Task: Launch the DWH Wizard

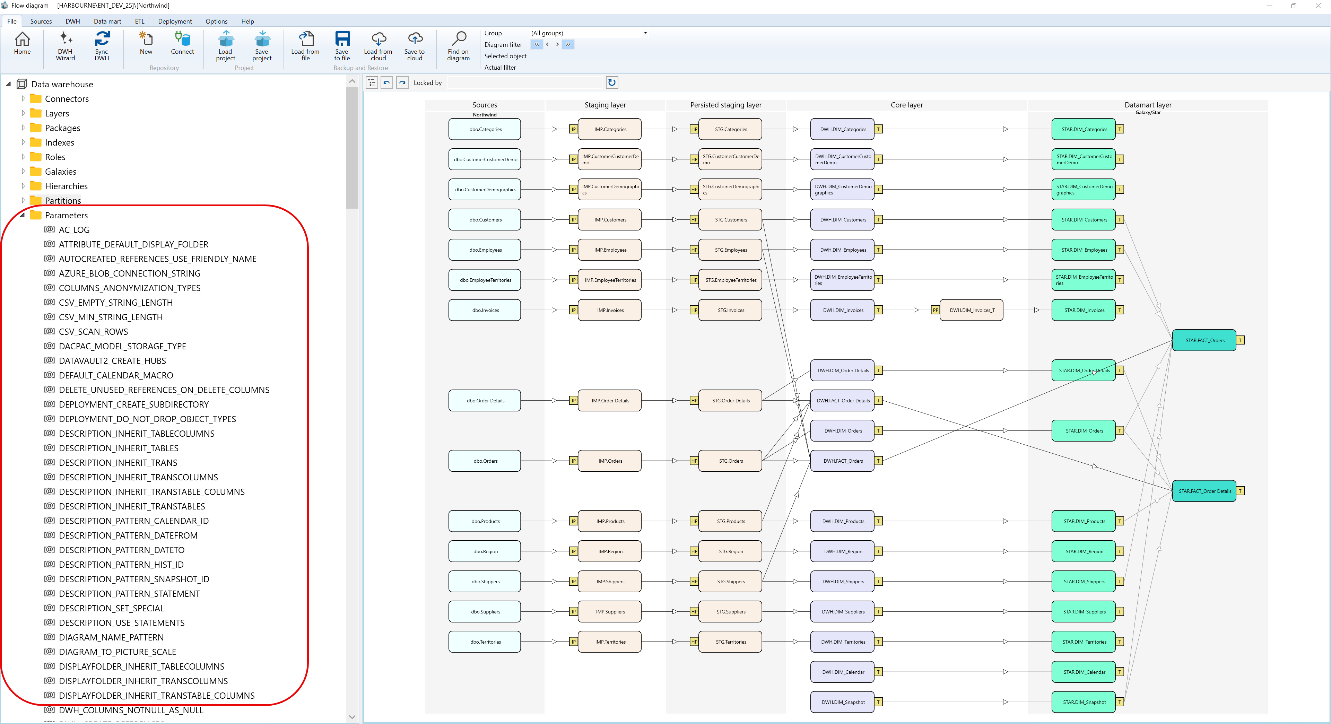Action: tap(65, 46)
